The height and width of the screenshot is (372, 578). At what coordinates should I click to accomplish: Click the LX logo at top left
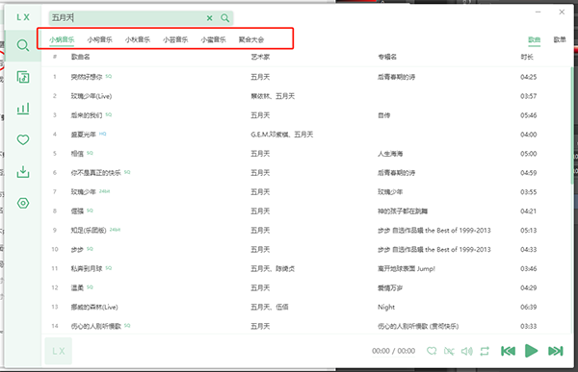23,17
